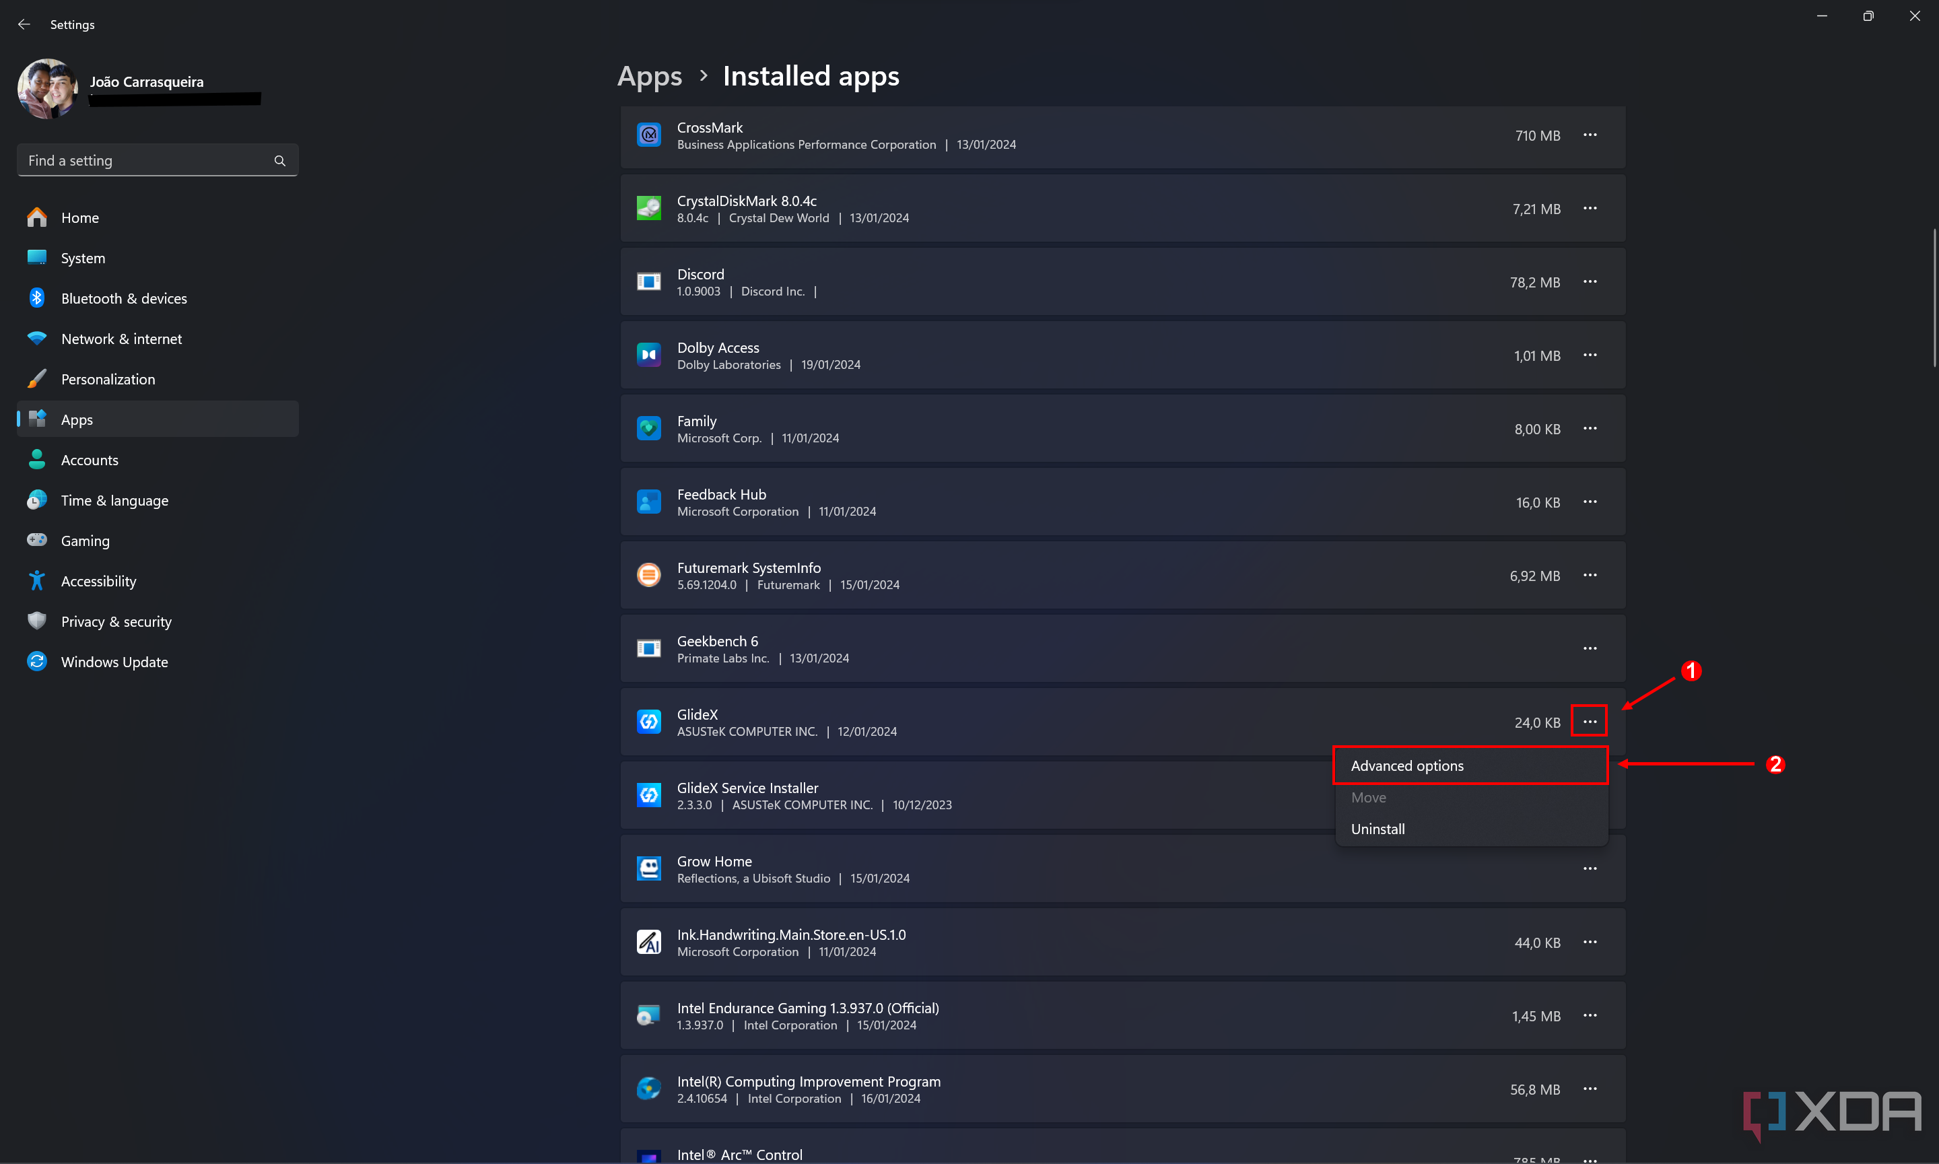The image size is (1939, 1164).
Task: Open more options for Dolby Access
Action: click(x=1589, y=355)
